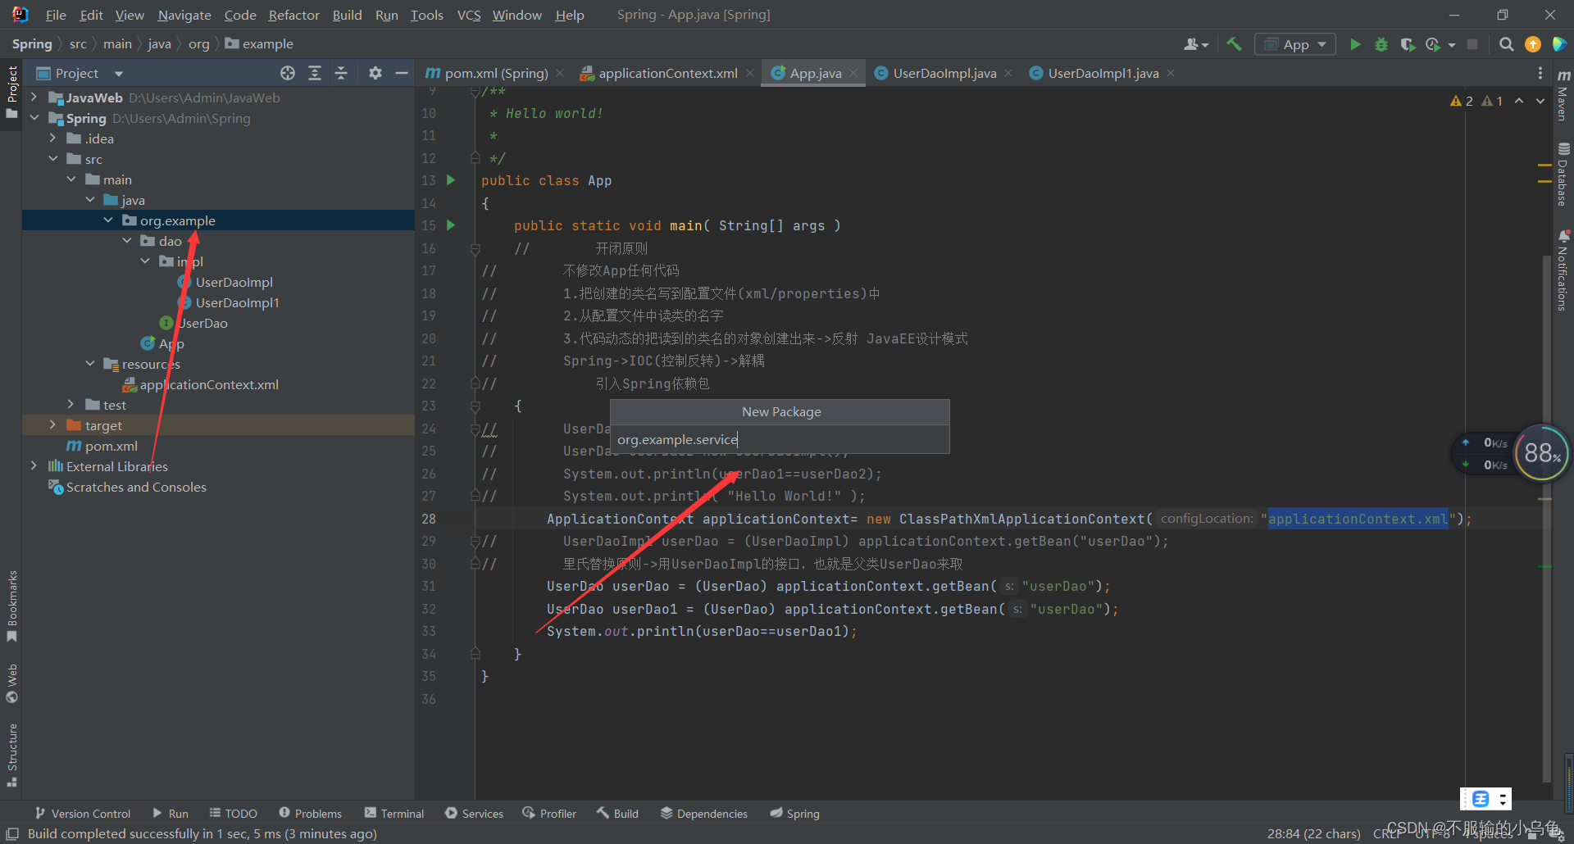This screenshot has width=1574, height=844.
Task: Select pom.xml in the project tree
Action: click(111, 446)
